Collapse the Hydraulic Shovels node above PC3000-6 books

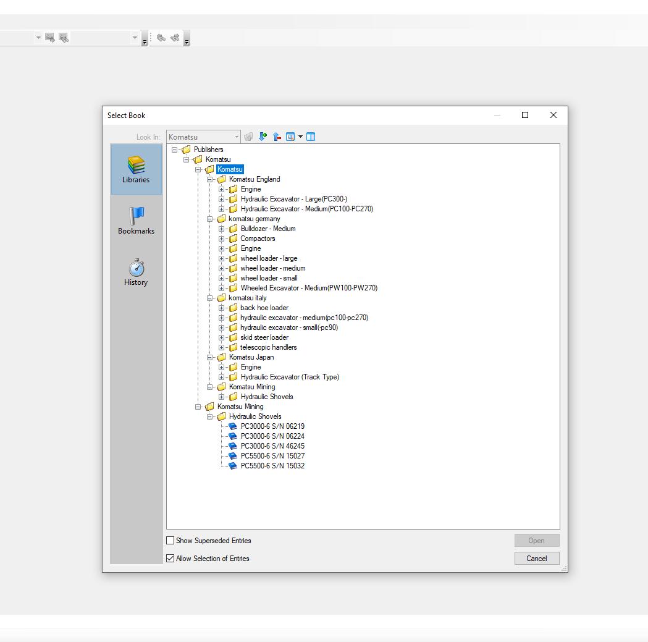(x=209, y=416)
